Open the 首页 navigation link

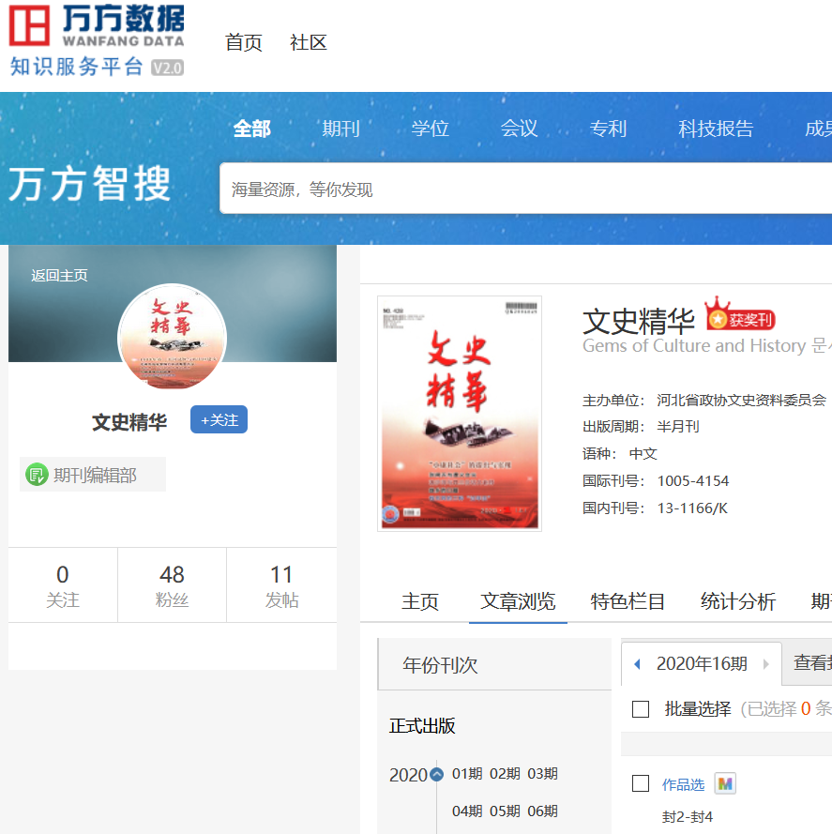pyautogui.click(x=244, y=42)
